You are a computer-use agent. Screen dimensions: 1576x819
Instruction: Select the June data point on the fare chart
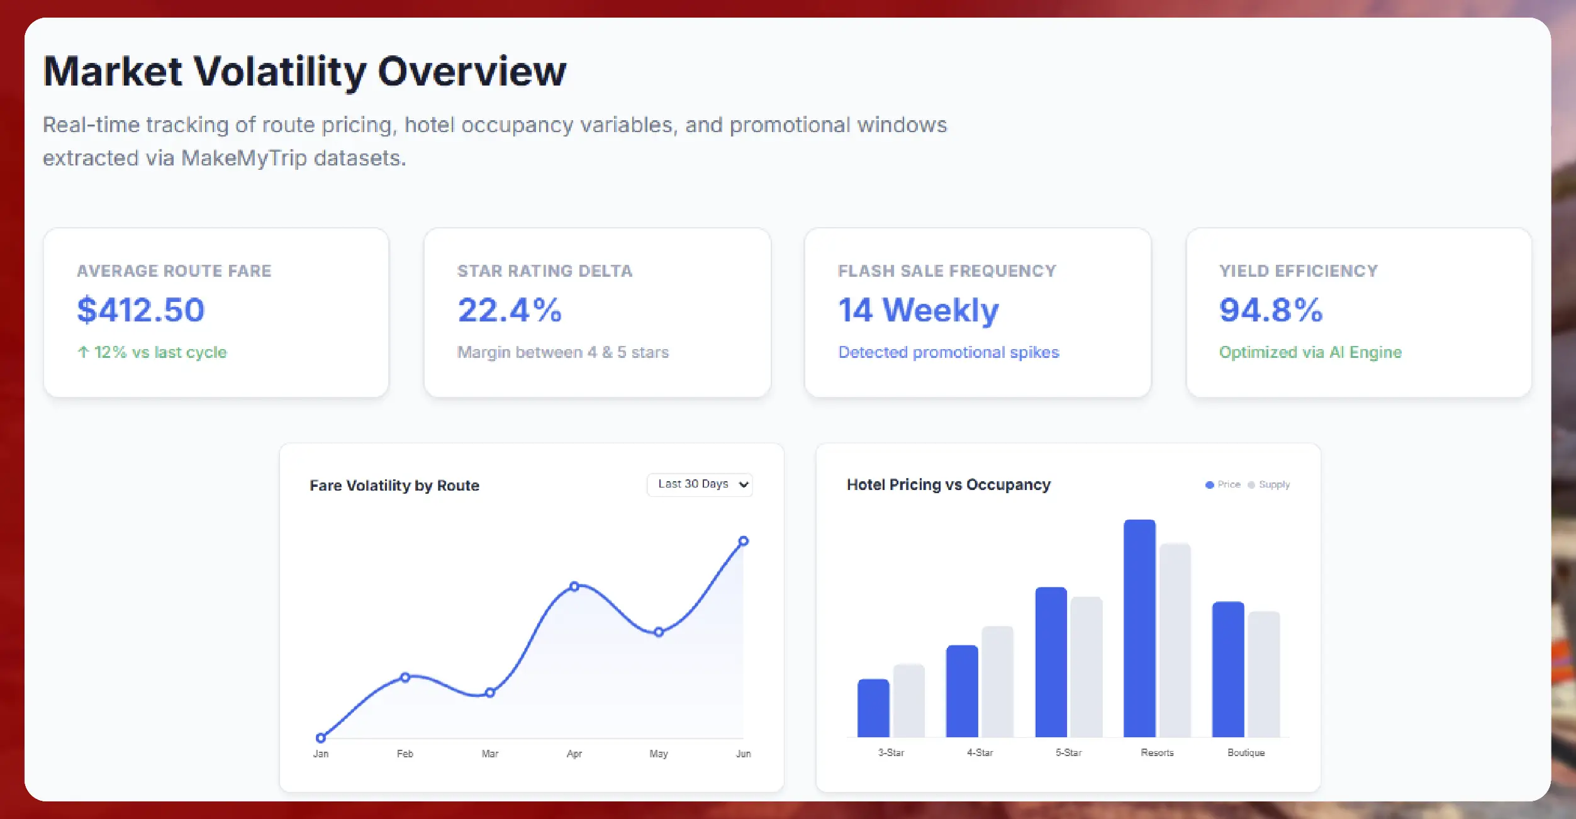pyautogui.click(x=744, y=540)
